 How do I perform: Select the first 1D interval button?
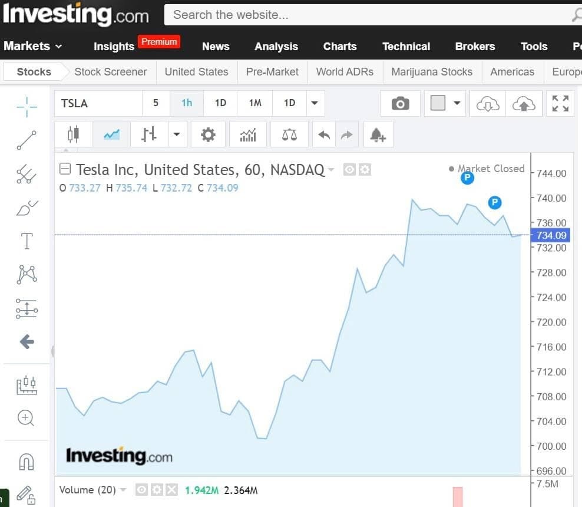tap(220, 103)
